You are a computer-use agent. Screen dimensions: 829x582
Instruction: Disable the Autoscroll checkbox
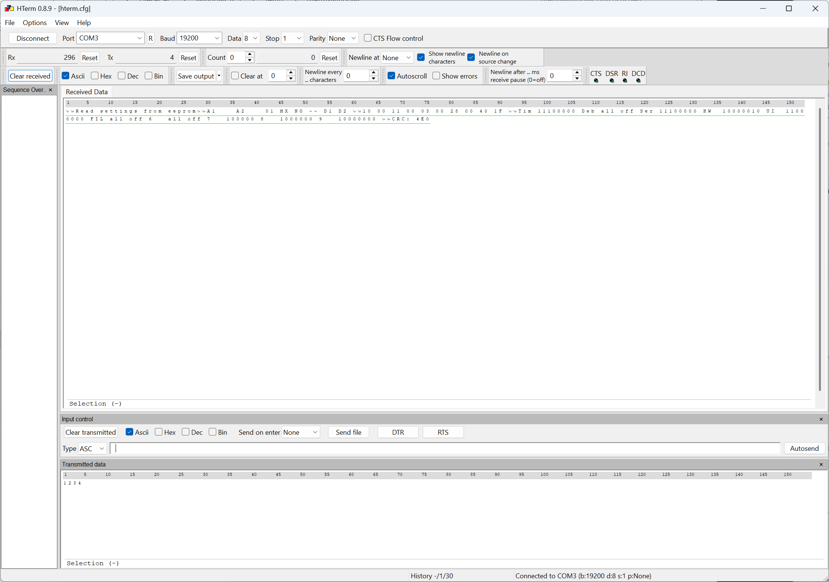(392, 76)
